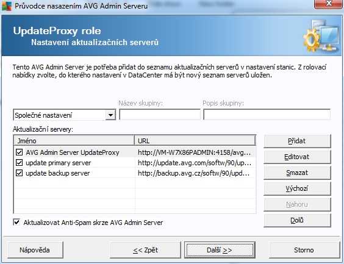Move server down with Dolů button
Image resolution: width=344 pixels, height=264 pixels.
point(297,220)
